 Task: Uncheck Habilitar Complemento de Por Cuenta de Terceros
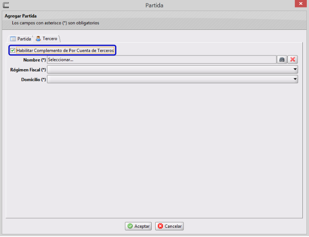pyautogui.click(x=13, y=50)
